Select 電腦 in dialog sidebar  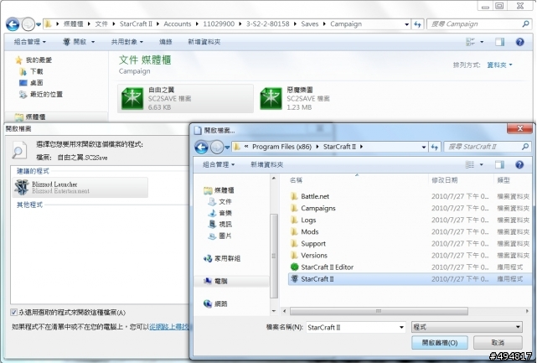pos(220,282)
